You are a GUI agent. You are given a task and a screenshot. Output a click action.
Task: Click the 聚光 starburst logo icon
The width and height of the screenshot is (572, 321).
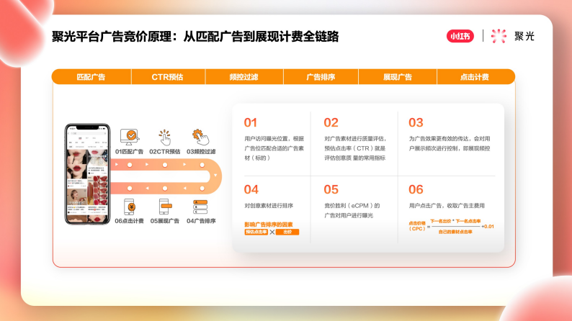tap(499, 36)
